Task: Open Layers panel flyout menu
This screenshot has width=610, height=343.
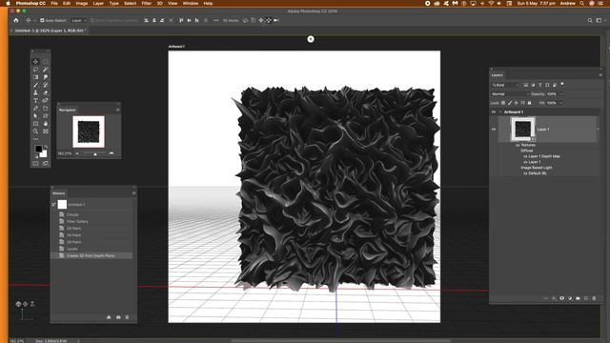Action: pyautogui.click(x=600, y=75)
